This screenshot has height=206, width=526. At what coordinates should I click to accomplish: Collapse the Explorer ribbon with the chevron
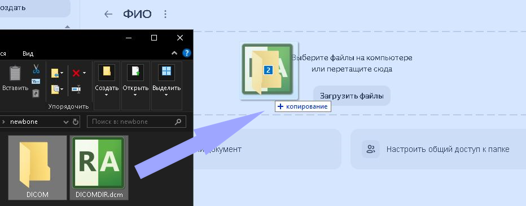point(174,53)
